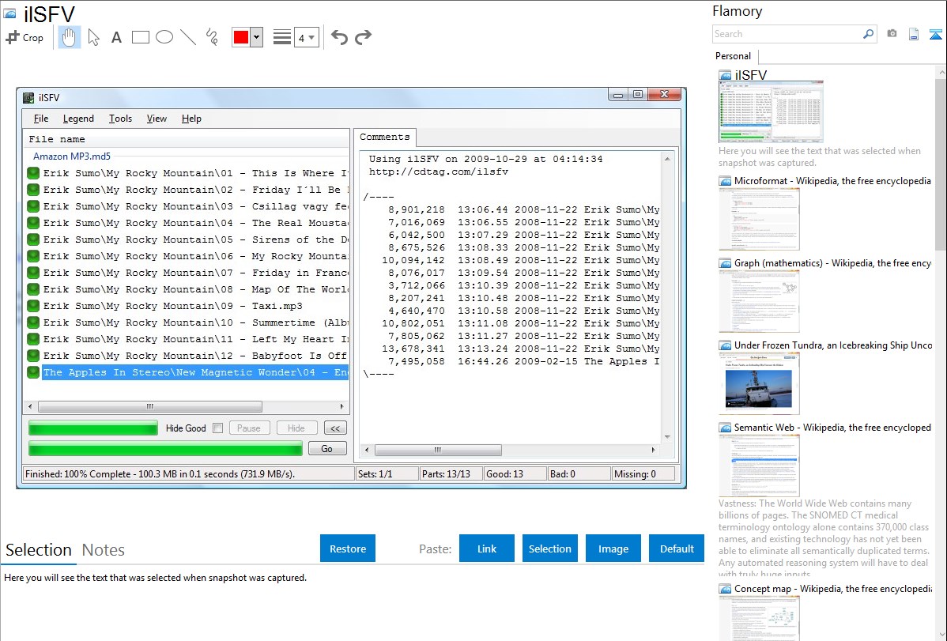Click the short green progress bar beside Hide Good
This screenshot has width=947, height=641.
pos(93,428)
